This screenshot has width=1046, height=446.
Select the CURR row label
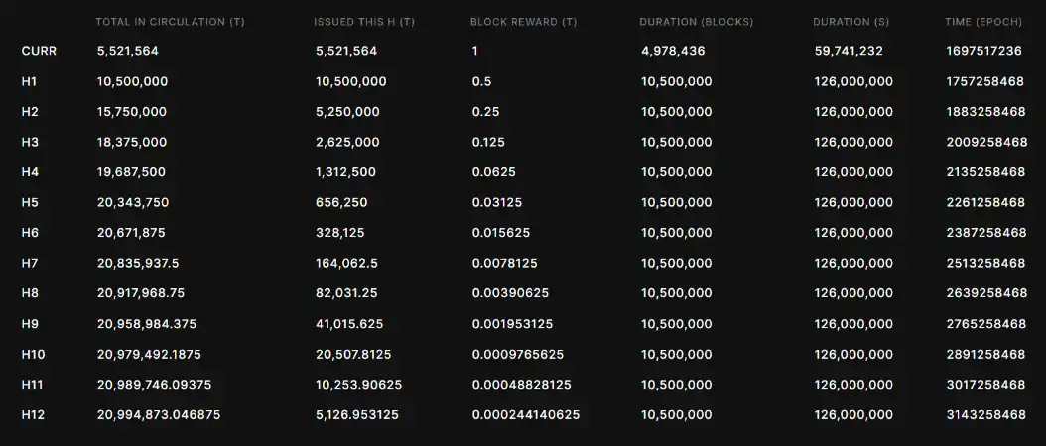tap(39, 51)
